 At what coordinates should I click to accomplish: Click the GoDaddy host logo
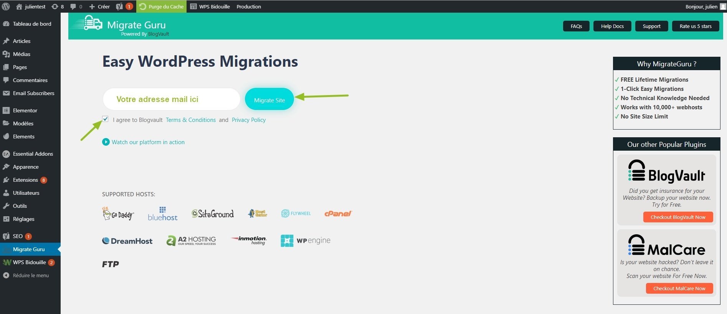point(118,214)
